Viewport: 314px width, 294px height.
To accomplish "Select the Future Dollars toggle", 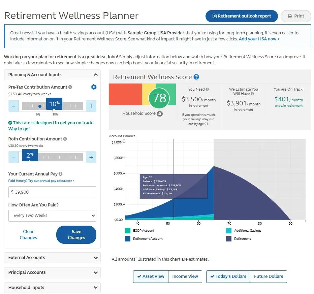I will [269, 276].
